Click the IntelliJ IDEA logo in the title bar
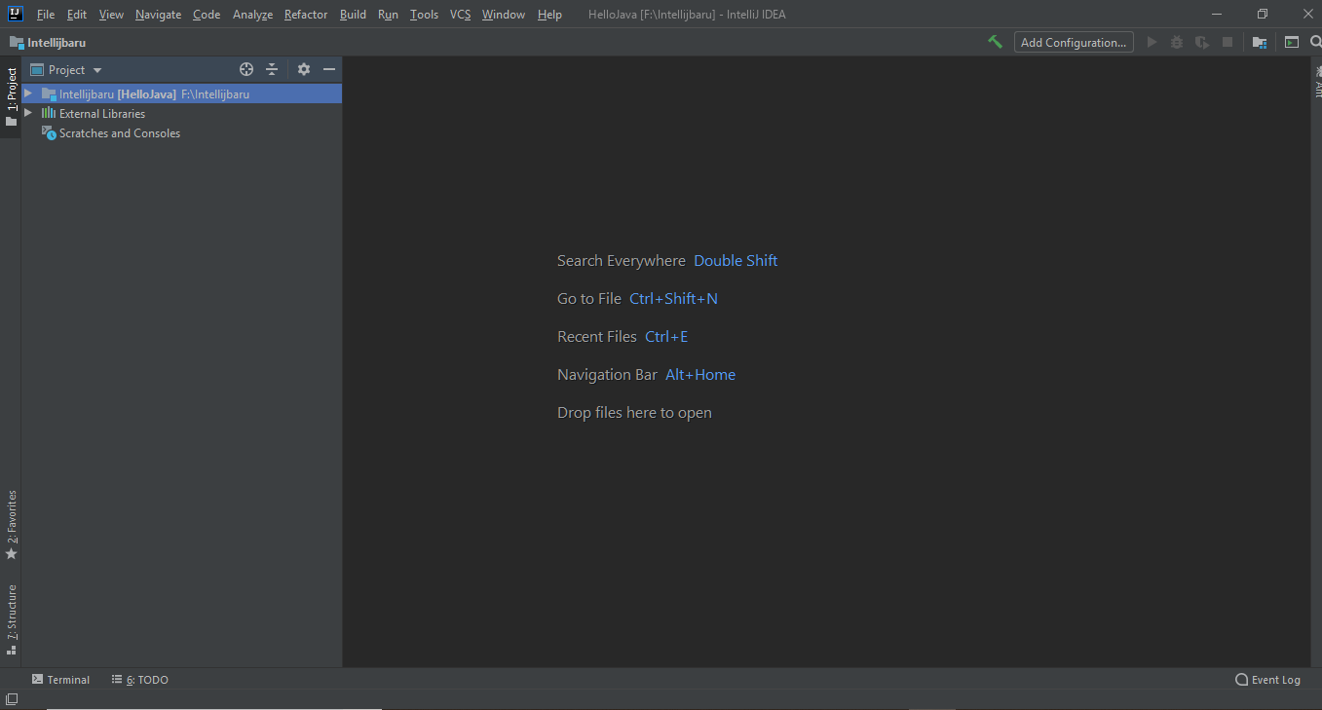The height and width of the screenshot is (710, 1322). point(16,14)
